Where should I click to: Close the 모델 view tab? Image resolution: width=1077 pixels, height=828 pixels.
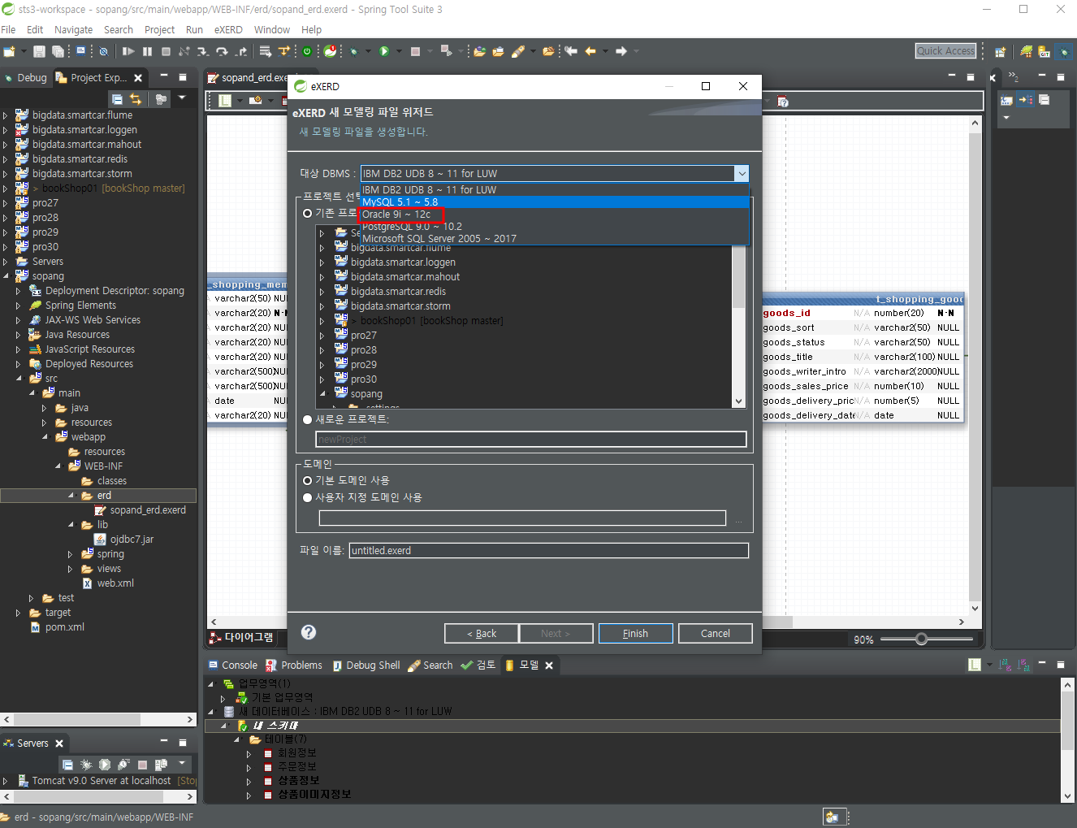549,665
